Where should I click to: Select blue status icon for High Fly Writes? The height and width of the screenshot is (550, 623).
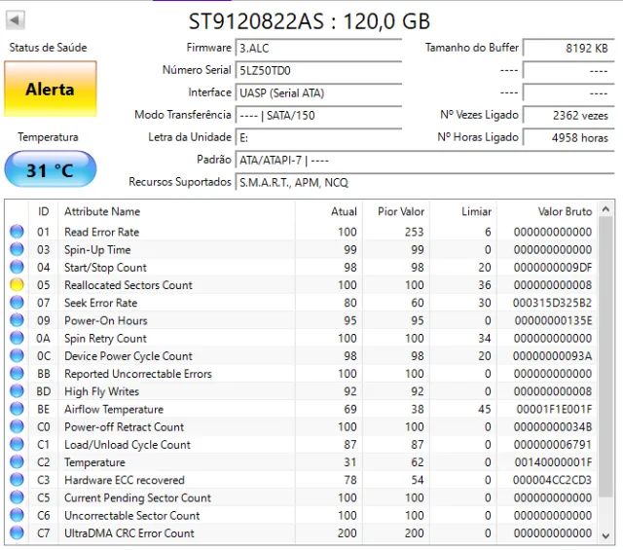point(17,391)
